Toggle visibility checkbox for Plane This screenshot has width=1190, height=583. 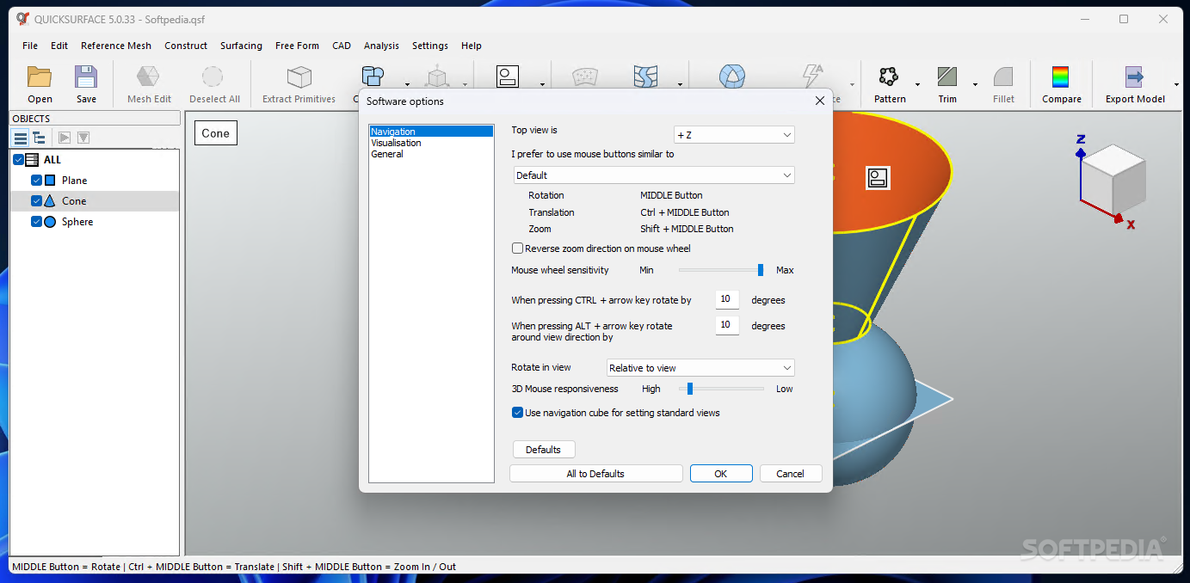pos(36,180)
